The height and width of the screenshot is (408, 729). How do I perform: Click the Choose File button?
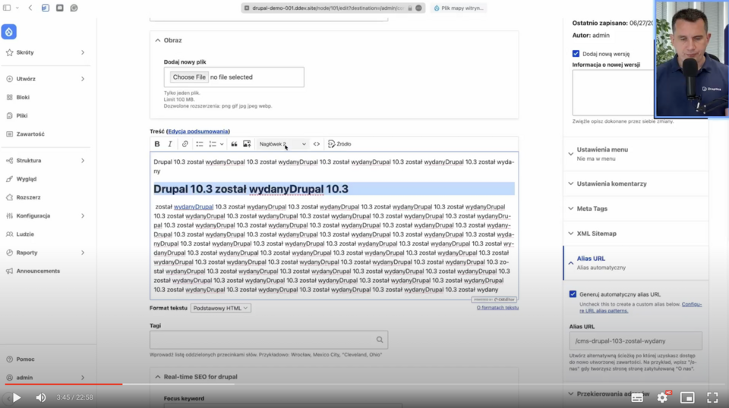coord(189,77)
